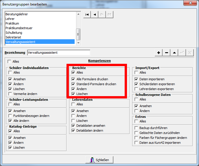Enable Backup durchführen checkbox

pyautogui.click(x=136, y=128)
